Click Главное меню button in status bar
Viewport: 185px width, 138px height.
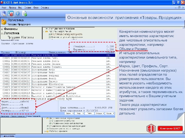click(x=8, y=136)
